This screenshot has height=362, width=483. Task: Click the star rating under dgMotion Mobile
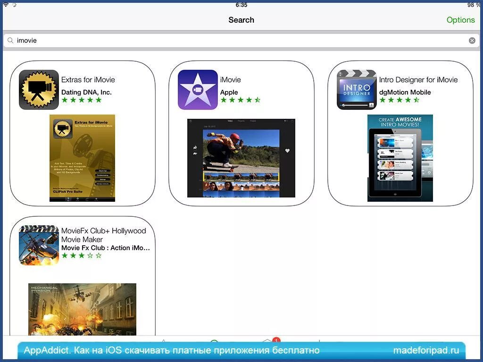[400, 100]
